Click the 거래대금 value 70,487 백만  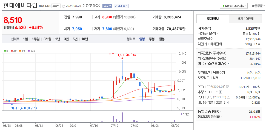(x=176, y=29)
